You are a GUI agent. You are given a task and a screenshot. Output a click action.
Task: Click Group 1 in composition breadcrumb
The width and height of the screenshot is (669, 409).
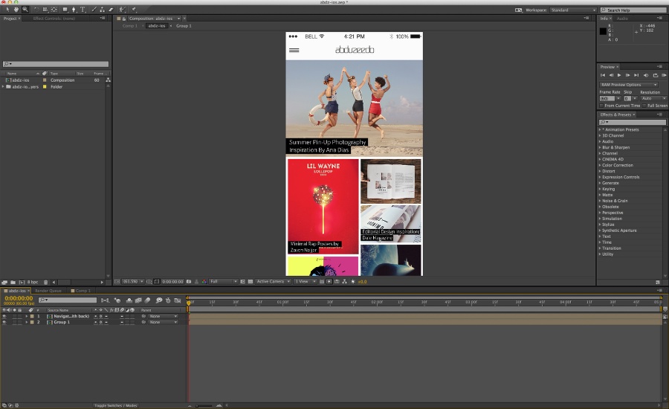184,26
